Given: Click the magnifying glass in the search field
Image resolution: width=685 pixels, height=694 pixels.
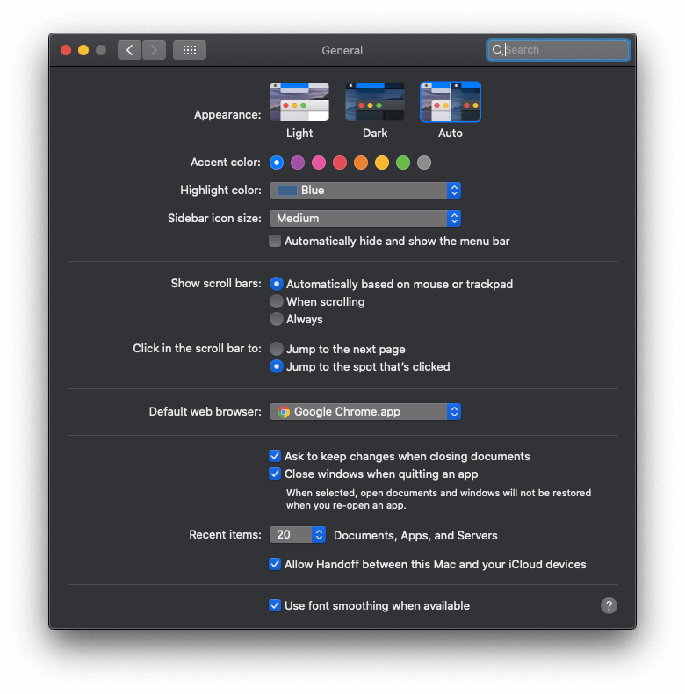Looking at the screenshot, I should (x=497, y=50).
